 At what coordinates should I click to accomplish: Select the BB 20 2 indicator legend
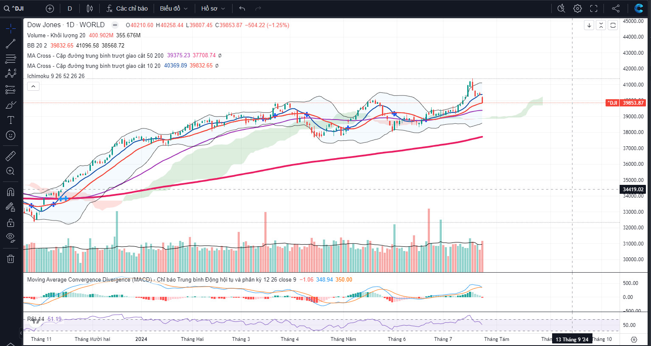37,45
